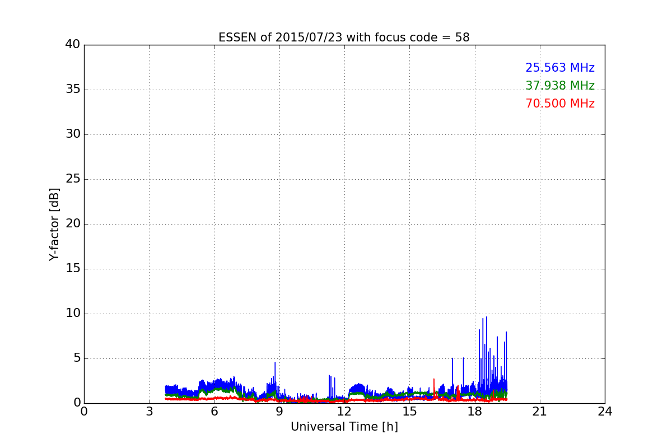Viewport: 672px width, 448px height.
Task: Click the y-axis tick label 40
Action: [x=73, y=45]
